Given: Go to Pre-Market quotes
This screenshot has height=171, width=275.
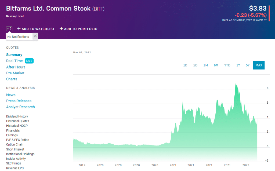Looking at the screenshot, I should 15,73.
